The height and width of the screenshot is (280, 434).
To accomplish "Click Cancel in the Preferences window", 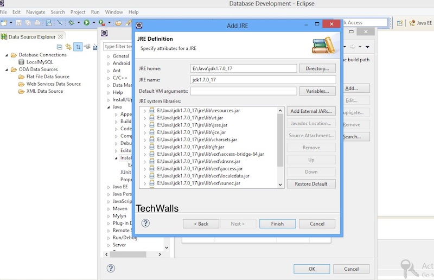I will 351,269.
